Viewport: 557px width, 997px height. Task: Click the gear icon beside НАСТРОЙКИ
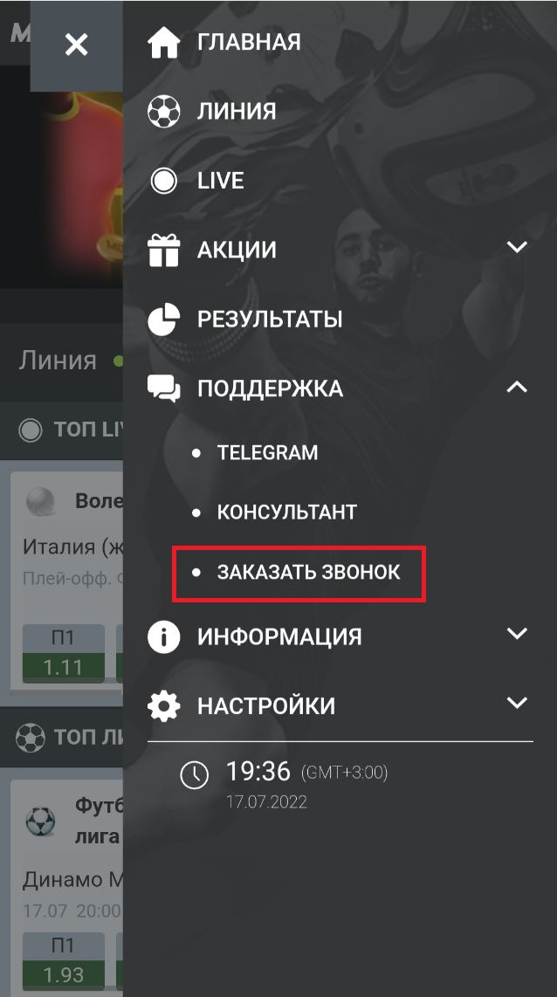tap(164, 705)
